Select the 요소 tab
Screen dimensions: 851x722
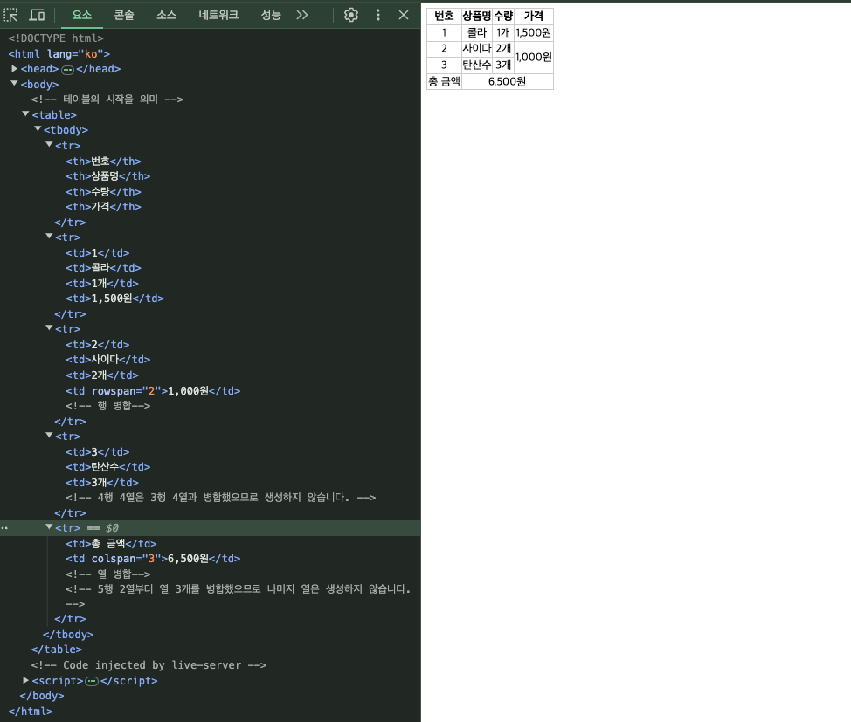(82, 15)
